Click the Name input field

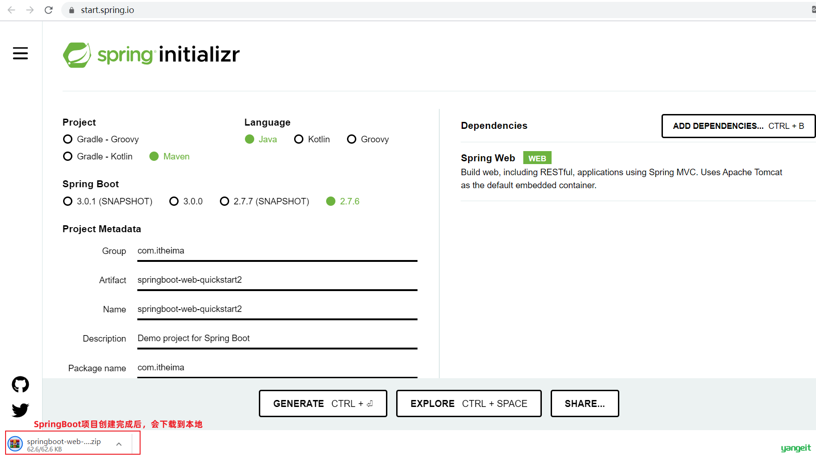click(277, 309)
